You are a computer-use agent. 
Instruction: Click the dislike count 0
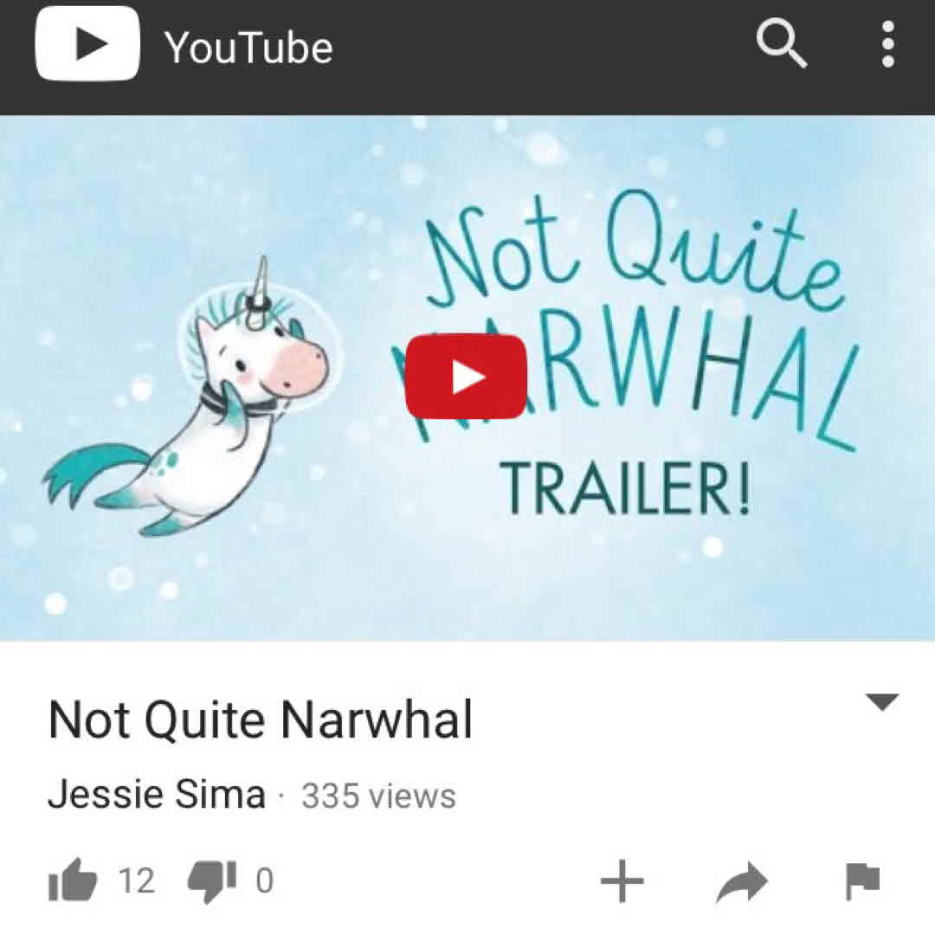click(265, 880)
